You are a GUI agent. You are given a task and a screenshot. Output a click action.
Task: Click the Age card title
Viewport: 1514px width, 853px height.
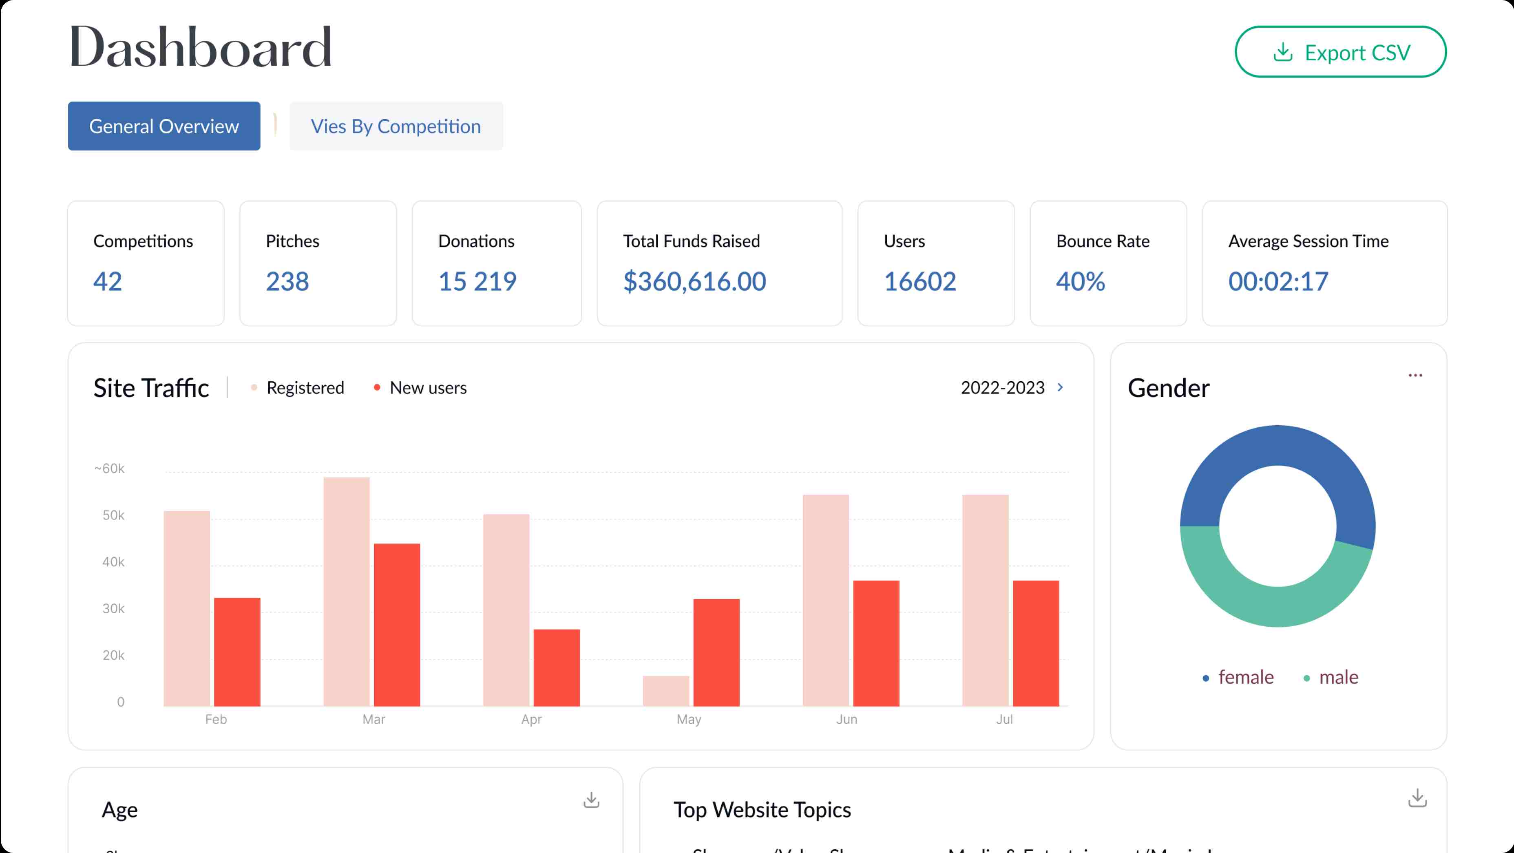pyautogui.click(x=120, y=810)
